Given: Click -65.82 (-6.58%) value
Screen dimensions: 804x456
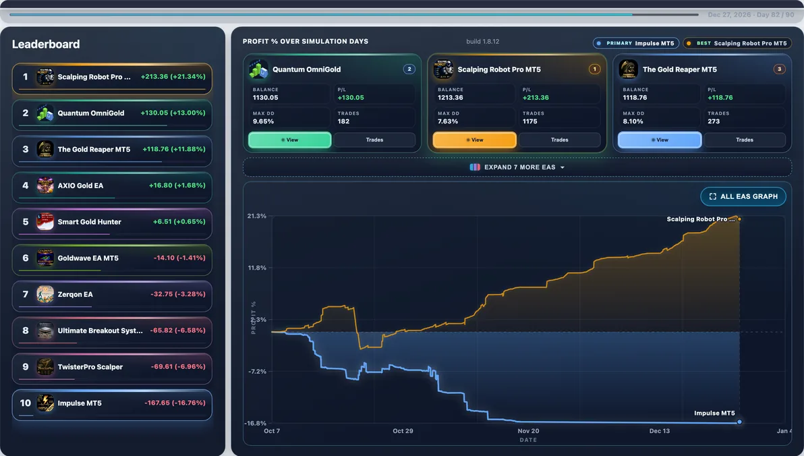Looking at the screenshot, I should pyautogui.click(x=177, y=331).
